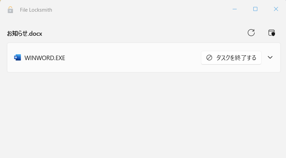The height and width of the screenshot is (158, 286).
Task: Click the gap between refresh and administrator icons
Action: pos(262,33)
